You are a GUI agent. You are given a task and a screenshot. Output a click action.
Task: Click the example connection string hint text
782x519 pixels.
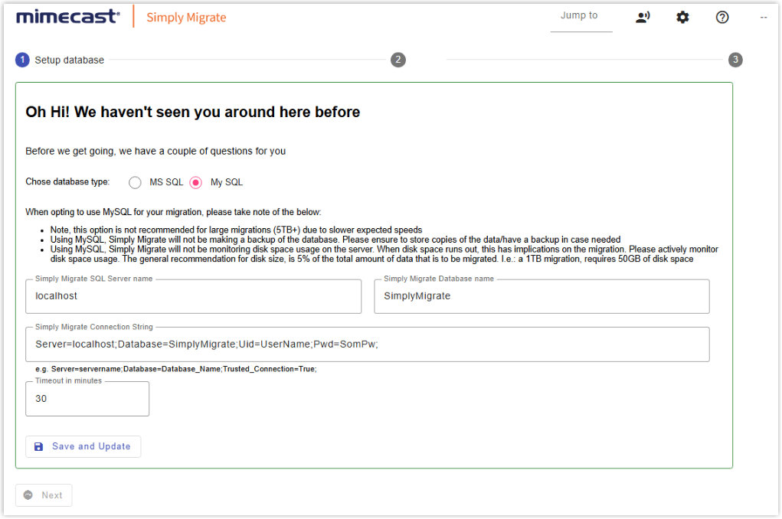click(x=176, y=369)
